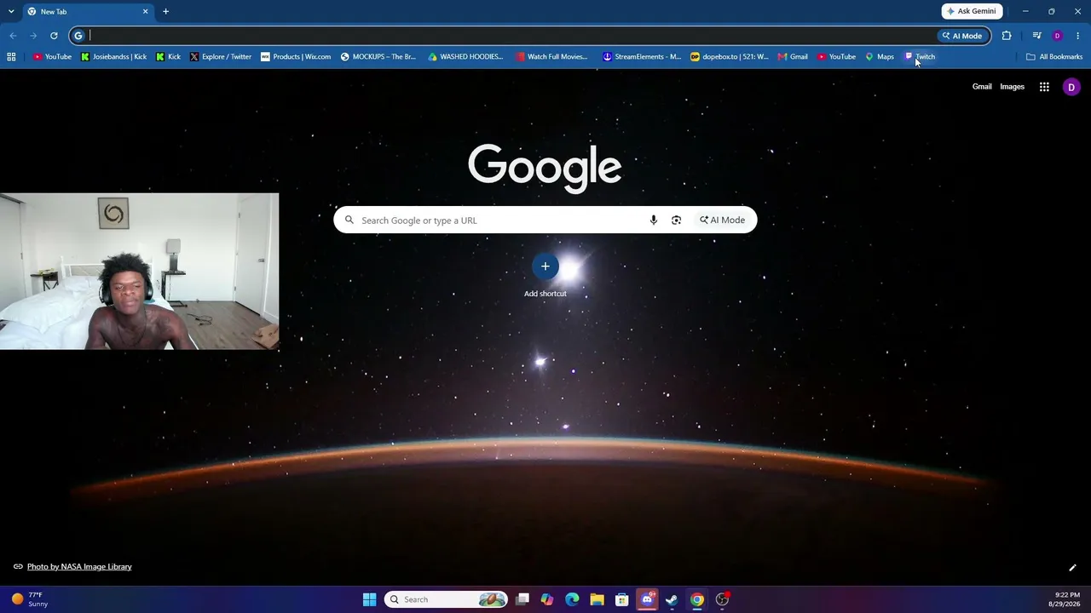Go forward using the forward arrow
1091x613 pixels.
(x=33, y=36)
